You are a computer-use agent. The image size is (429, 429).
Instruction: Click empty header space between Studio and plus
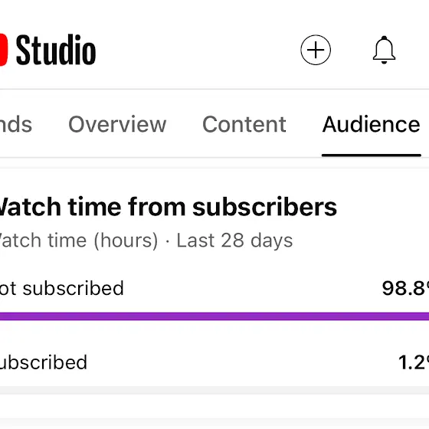[x=198, y=50]
